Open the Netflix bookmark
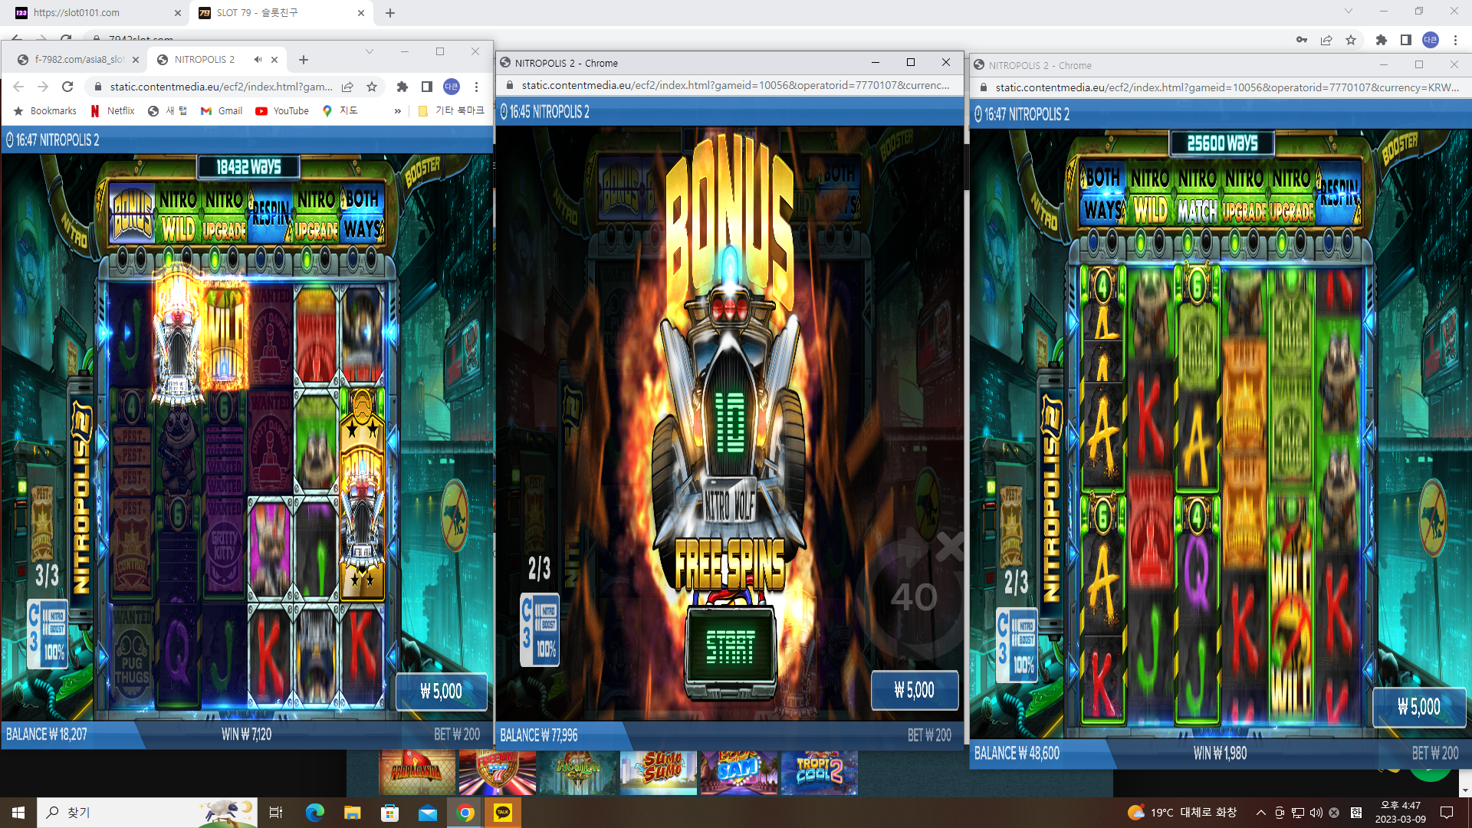Image resolution: width=1472 pixels, height=828 pixels. coord(113,111)
